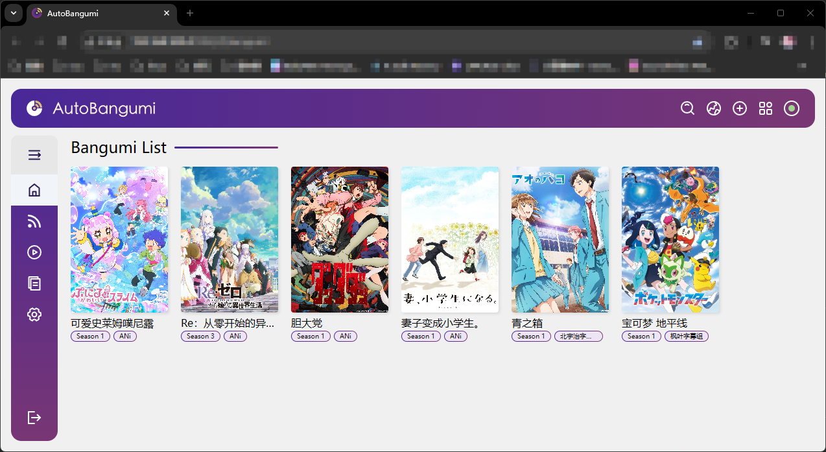Click the Season 1 tag under 妻子变成小学生。
Viewport: 826px width, 452px height.
pyautogui.click(x=421, y=336)
